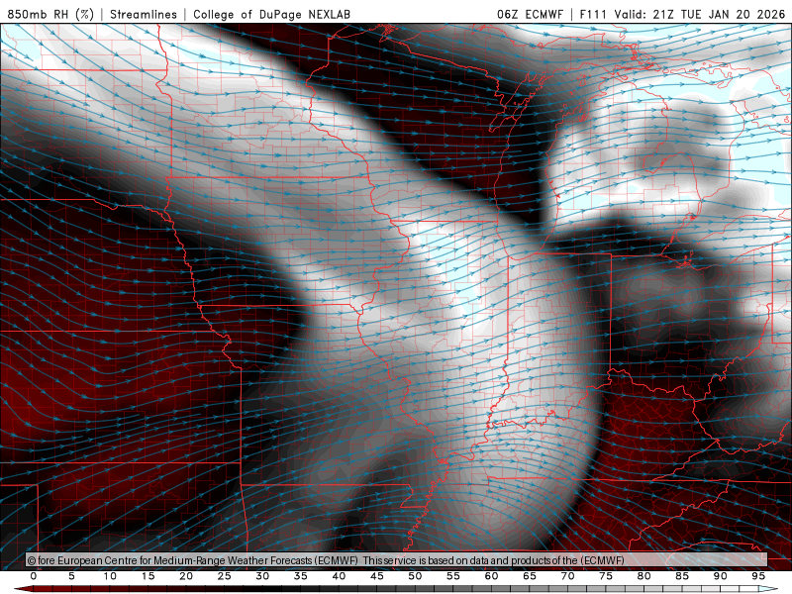The width and height of the screenshot is (792, 594).
Task: Click the '06Z ECMWF' model run label
Action: pos(530,14)
